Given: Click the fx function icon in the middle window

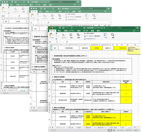Looking at the screenshot, I should click(x=48, y=22).
